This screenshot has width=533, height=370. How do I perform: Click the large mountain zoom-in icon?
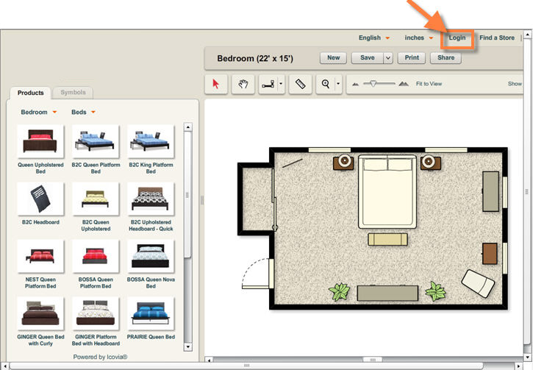[403, 85]
